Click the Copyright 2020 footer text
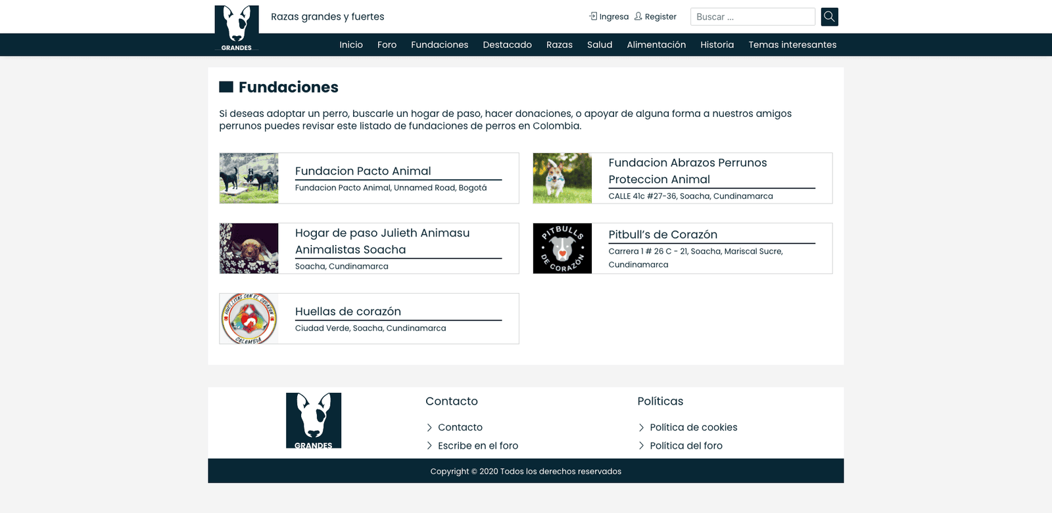Screen dimensions: 1052x513 [526, 472]
